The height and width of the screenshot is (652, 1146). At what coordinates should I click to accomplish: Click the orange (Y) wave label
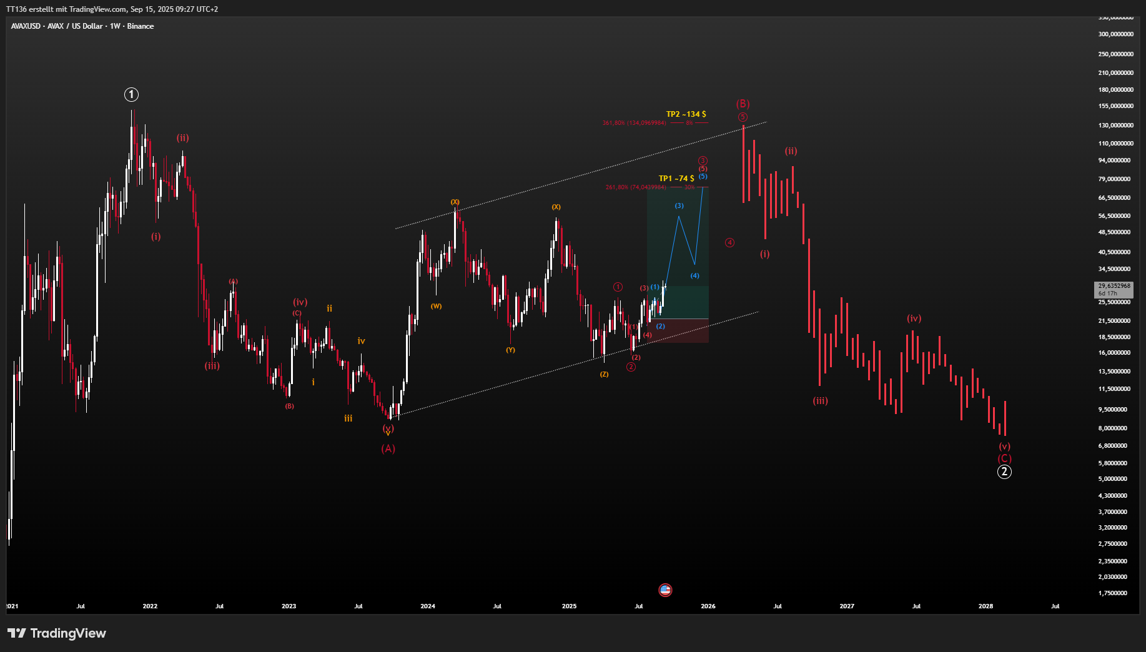pyautogui.click(x=510, y=350)
